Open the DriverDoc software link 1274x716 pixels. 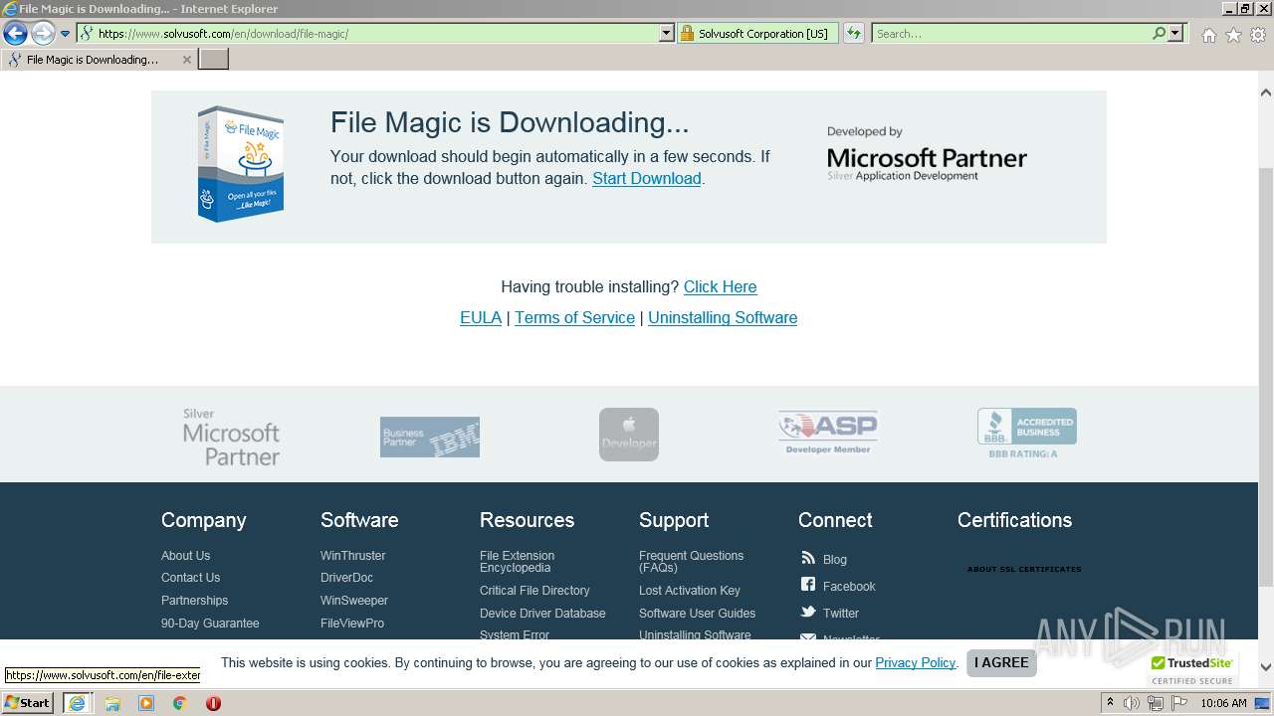point(346,578)
